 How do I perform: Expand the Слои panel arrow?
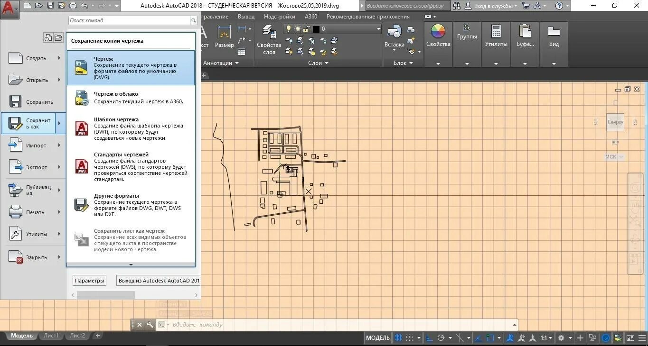pos(327,63)
